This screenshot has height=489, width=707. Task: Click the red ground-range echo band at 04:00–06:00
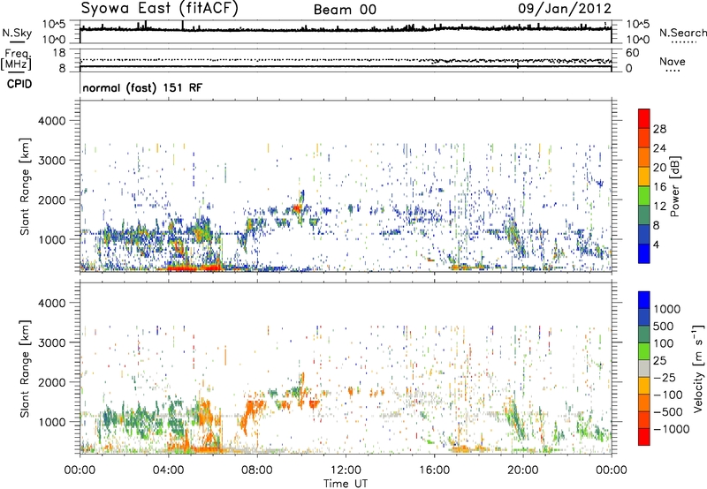point(194,268)
